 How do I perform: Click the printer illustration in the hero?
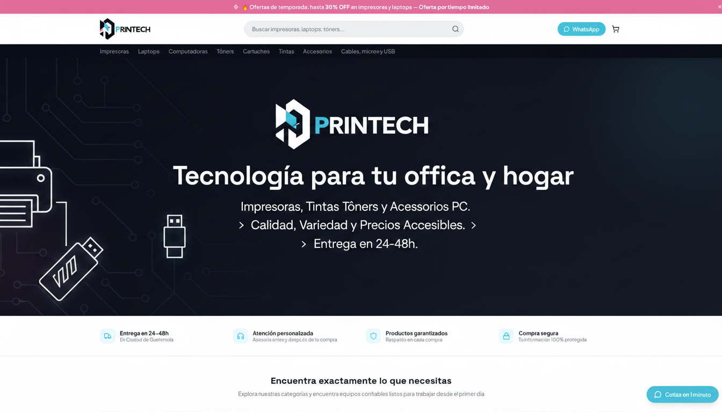(x=26, y=185)
